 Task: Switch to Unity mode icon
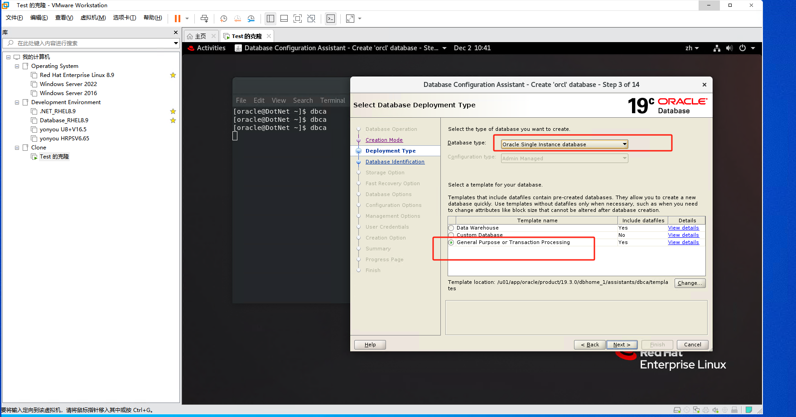point(311,19)
